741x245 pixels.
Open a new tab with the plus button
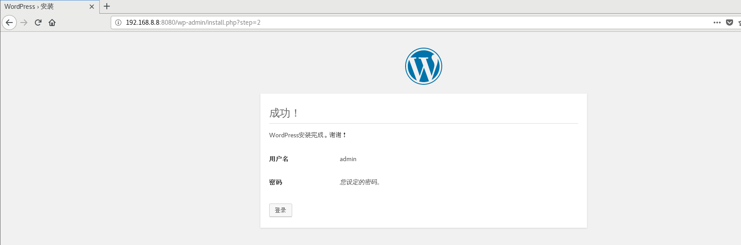coord(107,6)
